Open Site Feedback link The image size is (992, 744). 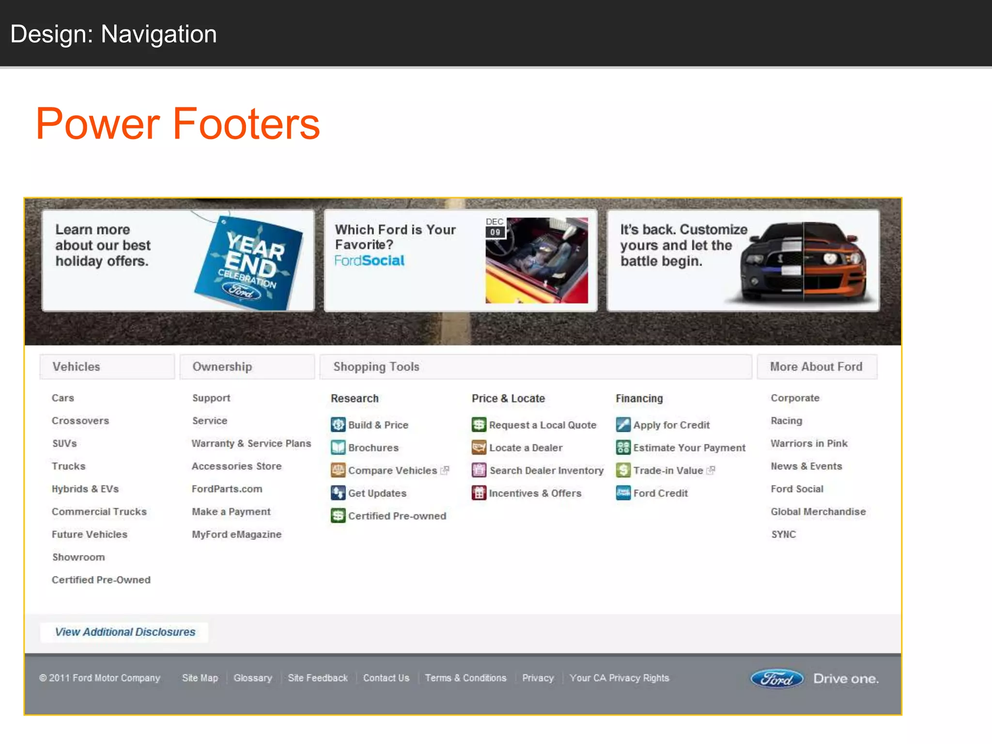[x=318, y=678]
